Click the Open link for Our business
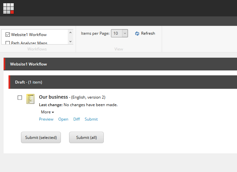Viewport: 237px width, 172px height. pyautogui.click(x=63, y=119)
